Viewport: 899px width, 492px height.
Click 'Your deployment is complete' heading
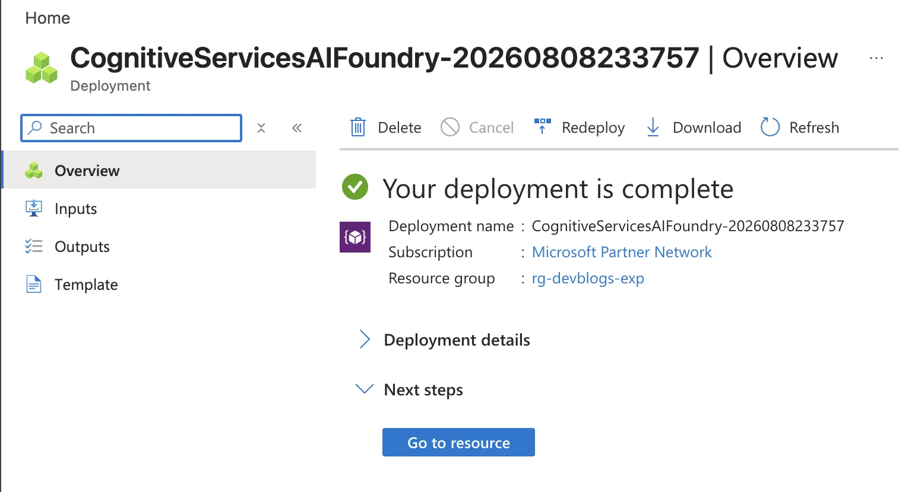coord(558,190)
